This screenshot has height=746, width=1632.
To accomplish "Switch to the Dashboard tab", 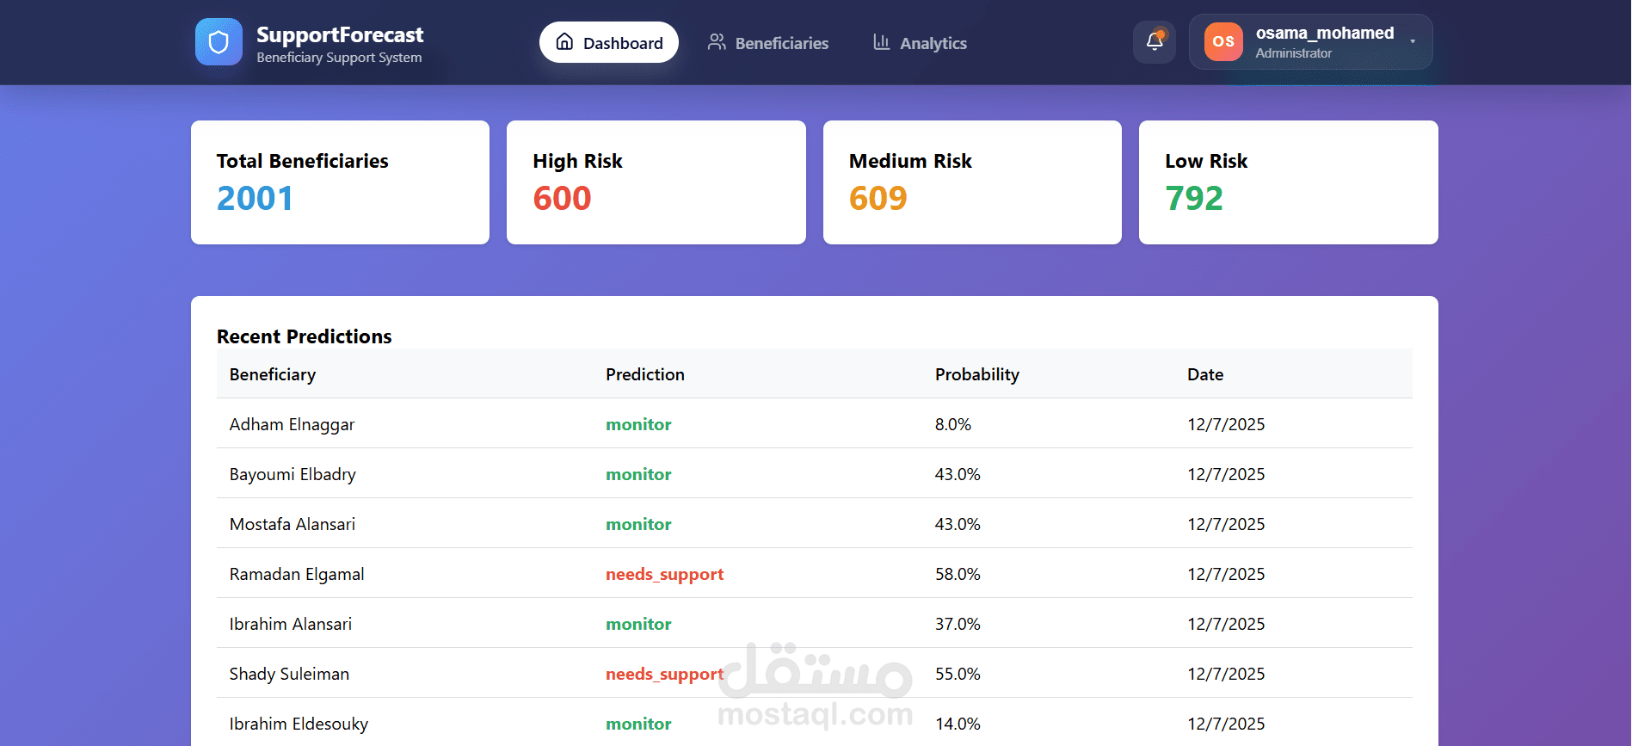I will tap(609, 42).
